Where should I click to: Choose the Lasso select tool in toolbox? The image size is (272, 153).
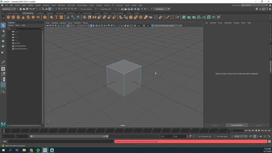click(x=3, y=31)
